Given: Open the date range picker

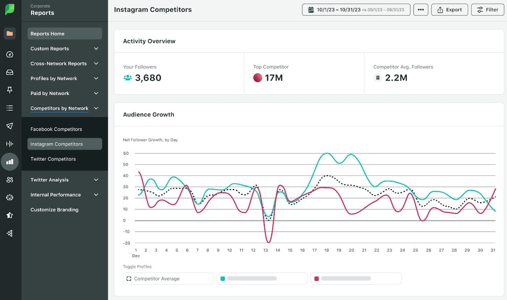Looking at the screenshot, I should (356, 9).
